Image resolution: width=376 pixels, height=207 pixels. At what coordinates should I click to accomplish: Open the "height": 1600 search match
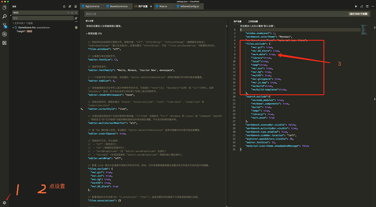coord(25,32)
